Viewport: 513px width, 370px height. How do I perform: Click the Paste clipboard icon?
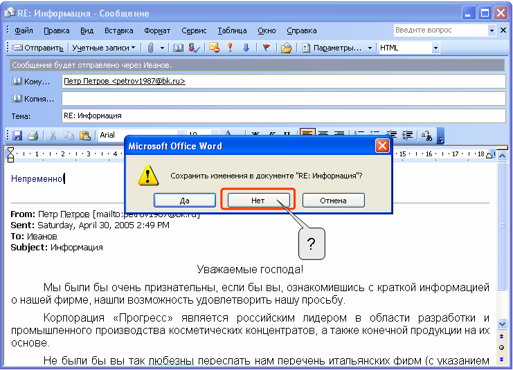[84, 136]
